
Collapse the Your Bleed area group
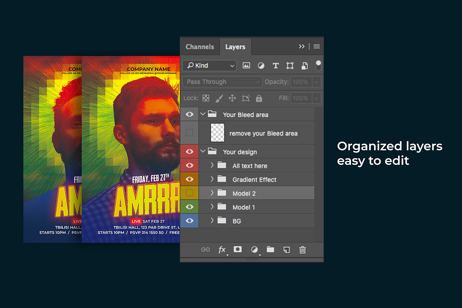(x=203, y=114)
